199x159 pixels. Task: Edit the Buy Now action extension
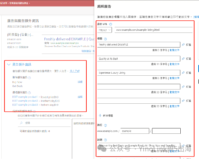(x=80, y=82)
